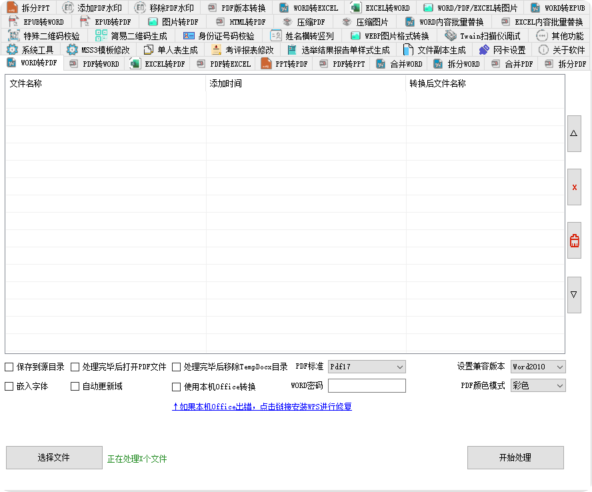Open the 压缩PDF icon
The image size is (592, 492).
point(288,22)
